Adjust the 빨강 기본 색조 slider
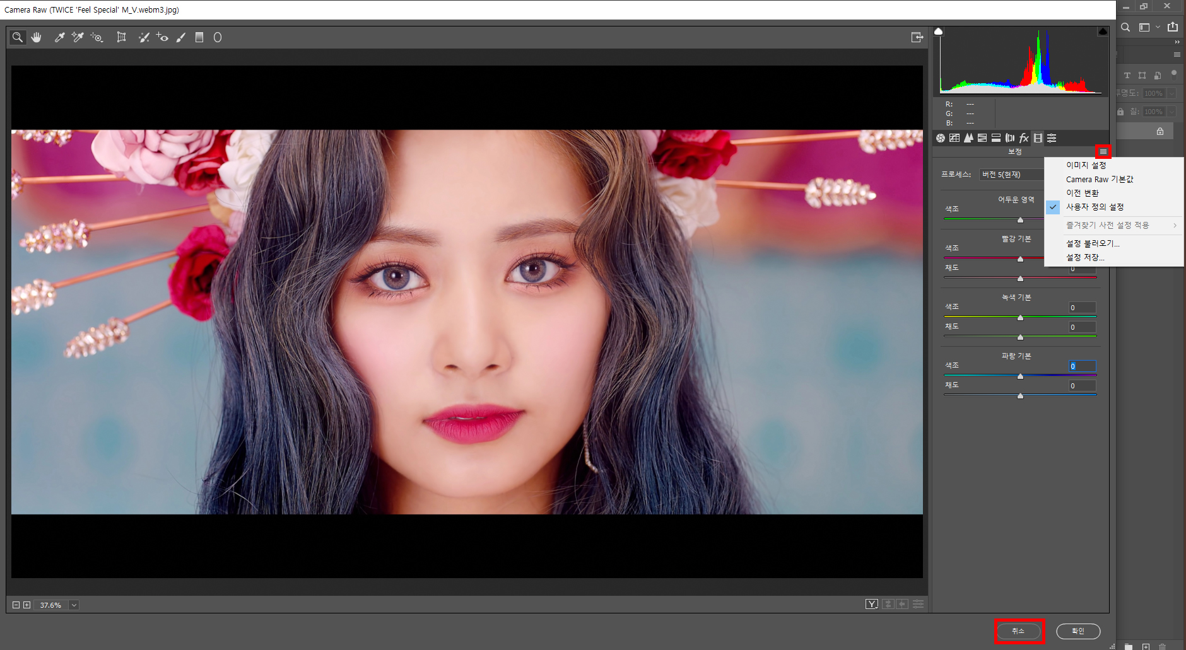The height and width of the screenshot is (650, 1186). (1020, 258)
